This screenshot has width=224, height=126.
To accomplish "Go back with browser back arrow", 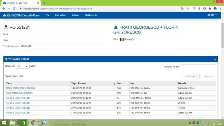I will (4, 9).
